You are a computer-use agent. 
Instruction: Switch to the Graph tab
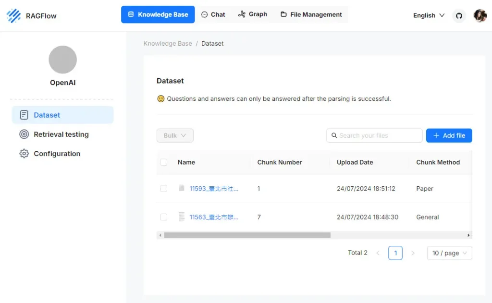(x=253, y=14)
